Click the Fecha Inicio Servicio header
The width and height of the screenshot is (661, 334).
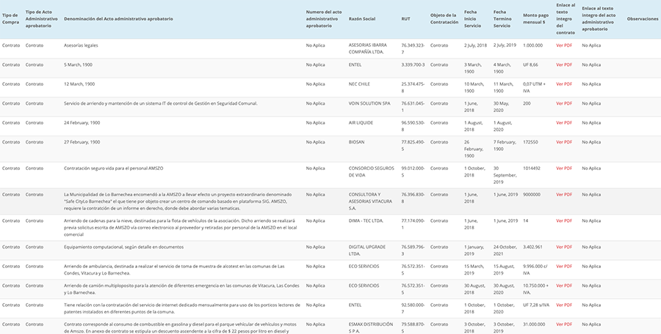coord(473,19)
